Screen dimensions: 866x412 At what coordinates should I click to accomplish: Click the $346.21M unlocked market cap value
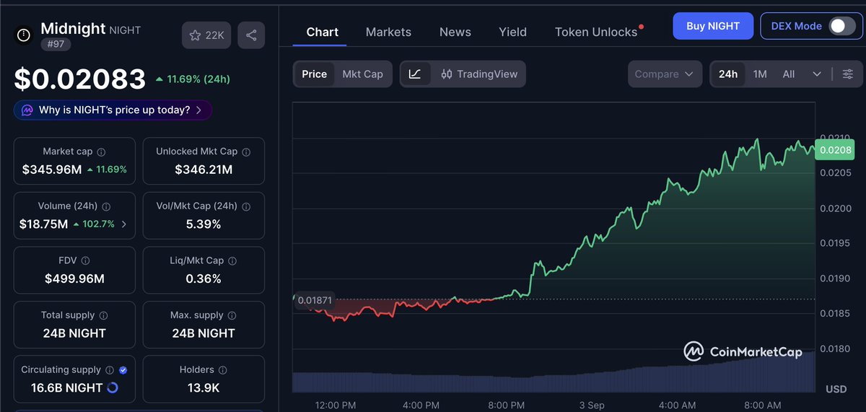coord(204,170)
